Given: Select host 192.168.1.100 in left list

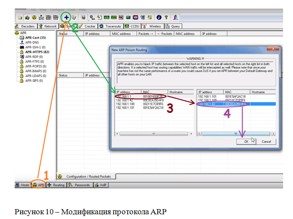Looking at the screenshot, I should click(x=154, y=104).
